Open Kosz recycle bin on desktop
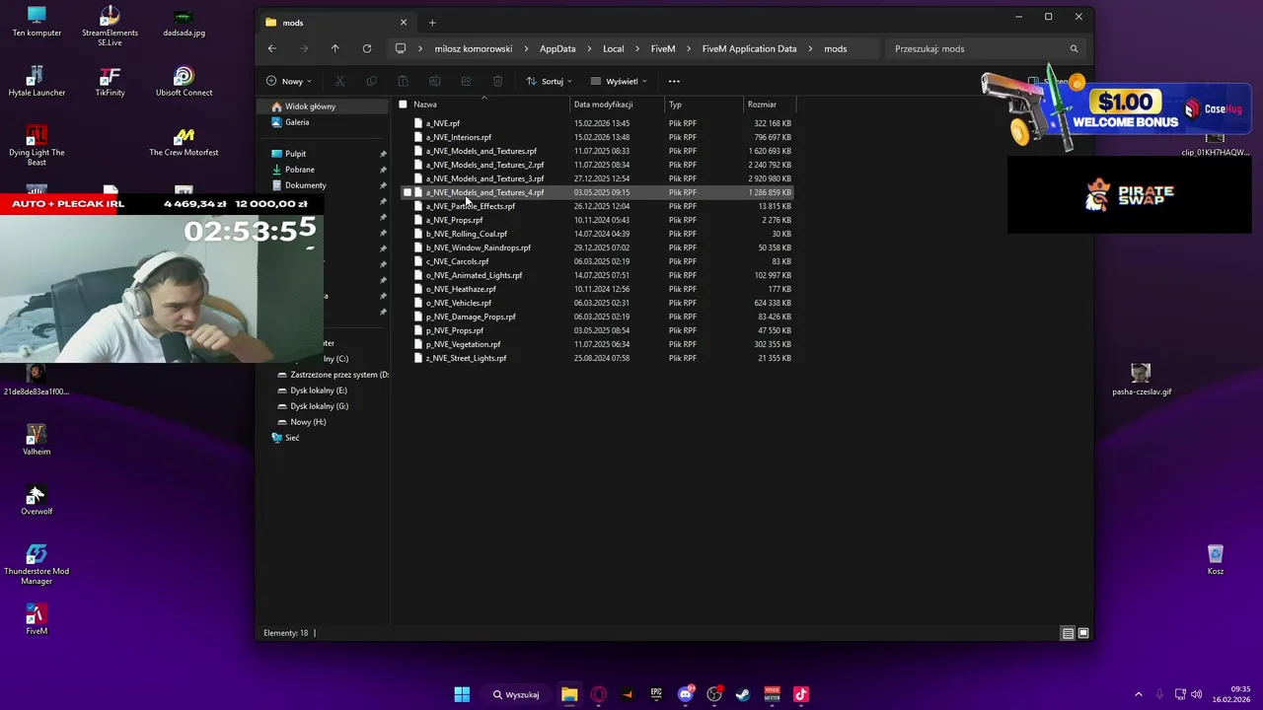 [x=1216, y=559]
